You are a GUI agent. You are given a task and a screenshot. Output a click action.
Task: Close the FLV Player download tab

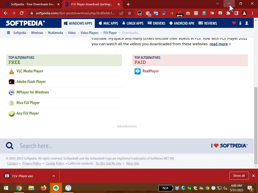point(119,4)
